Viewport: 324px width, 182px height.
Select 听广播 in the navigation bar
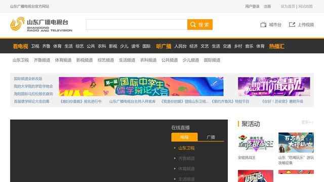(x=164, y=46)
